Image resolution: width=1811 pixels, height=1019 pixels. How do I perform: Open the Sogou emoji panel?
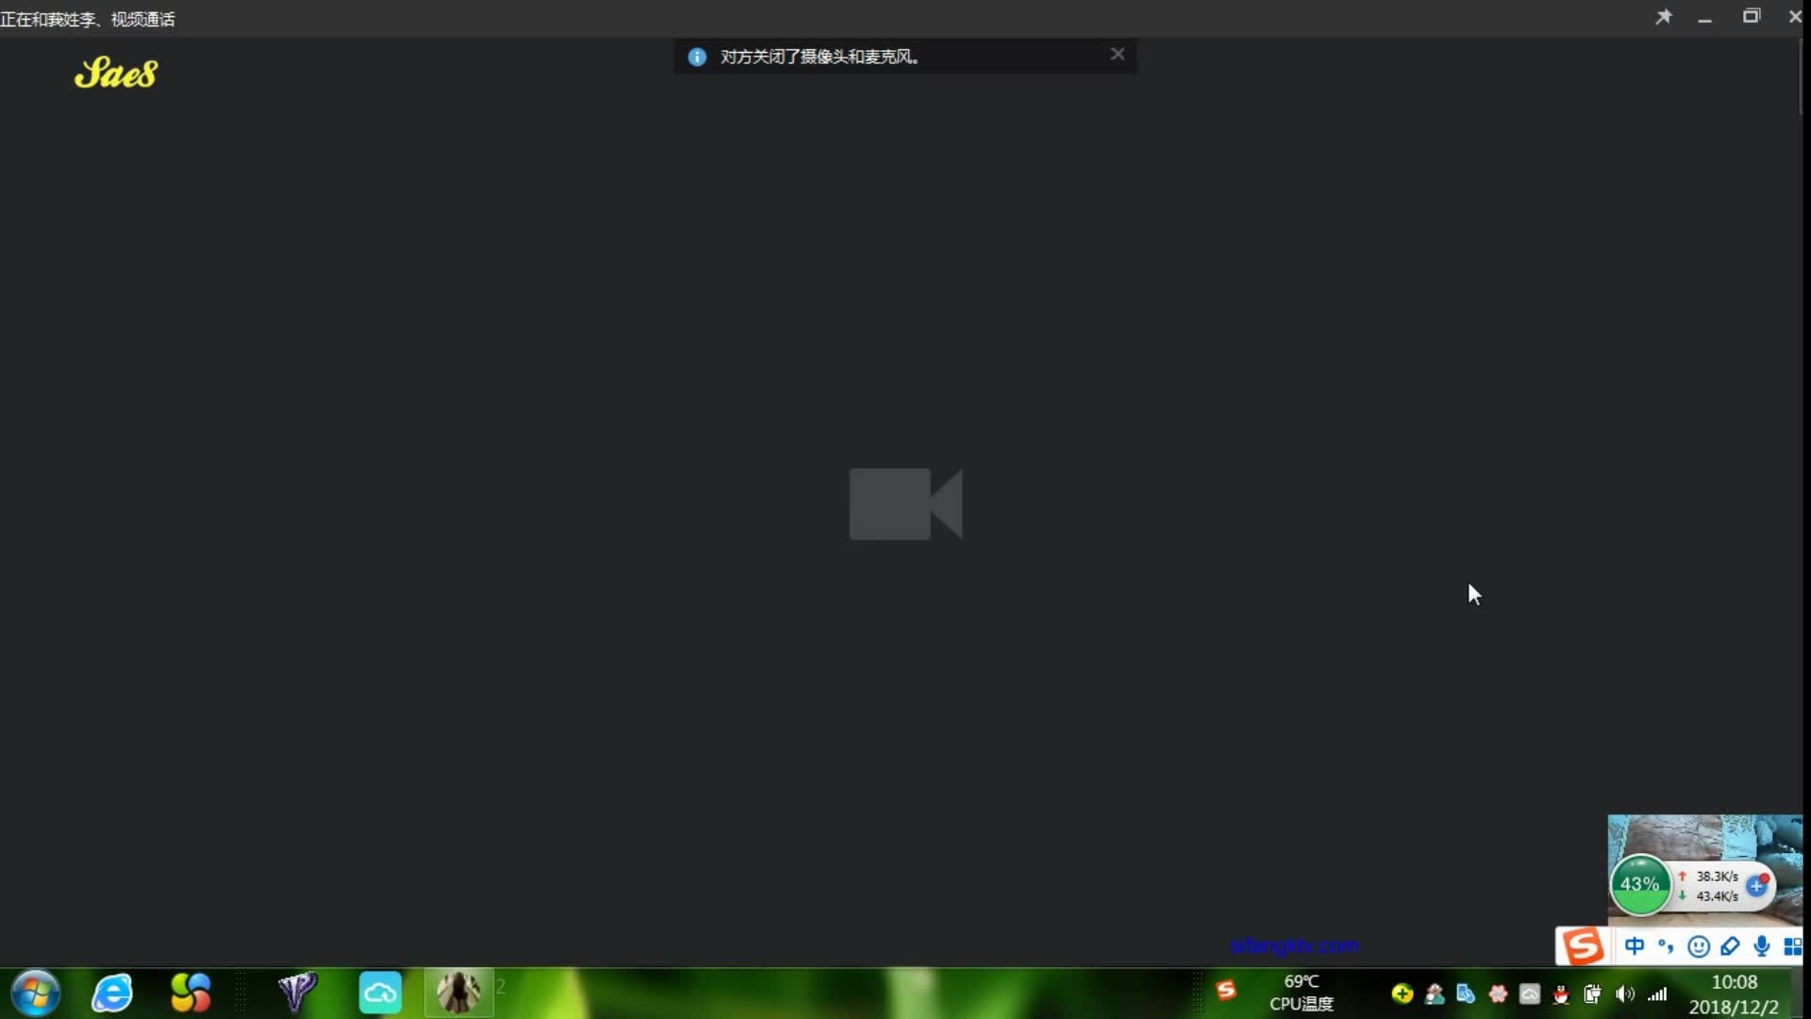(1698, 946)
